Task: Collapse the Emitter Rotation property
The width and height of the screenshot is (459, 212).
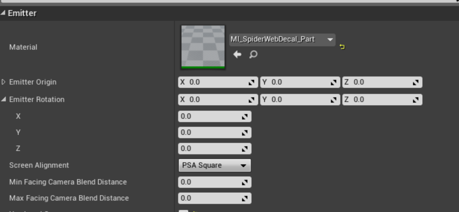Action: (x=4, y=100)
